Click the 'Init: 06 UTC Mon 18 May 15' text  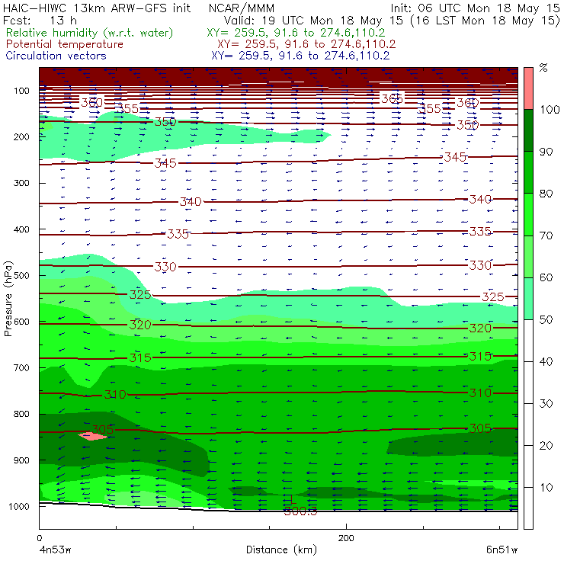point(475,8)
